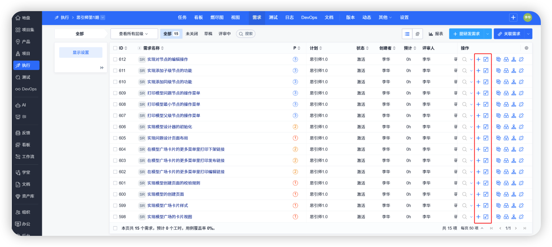Go to next page arrow in pagination
Image resolution: width=552 pixels, height=247 pixels.
point(516,228)
